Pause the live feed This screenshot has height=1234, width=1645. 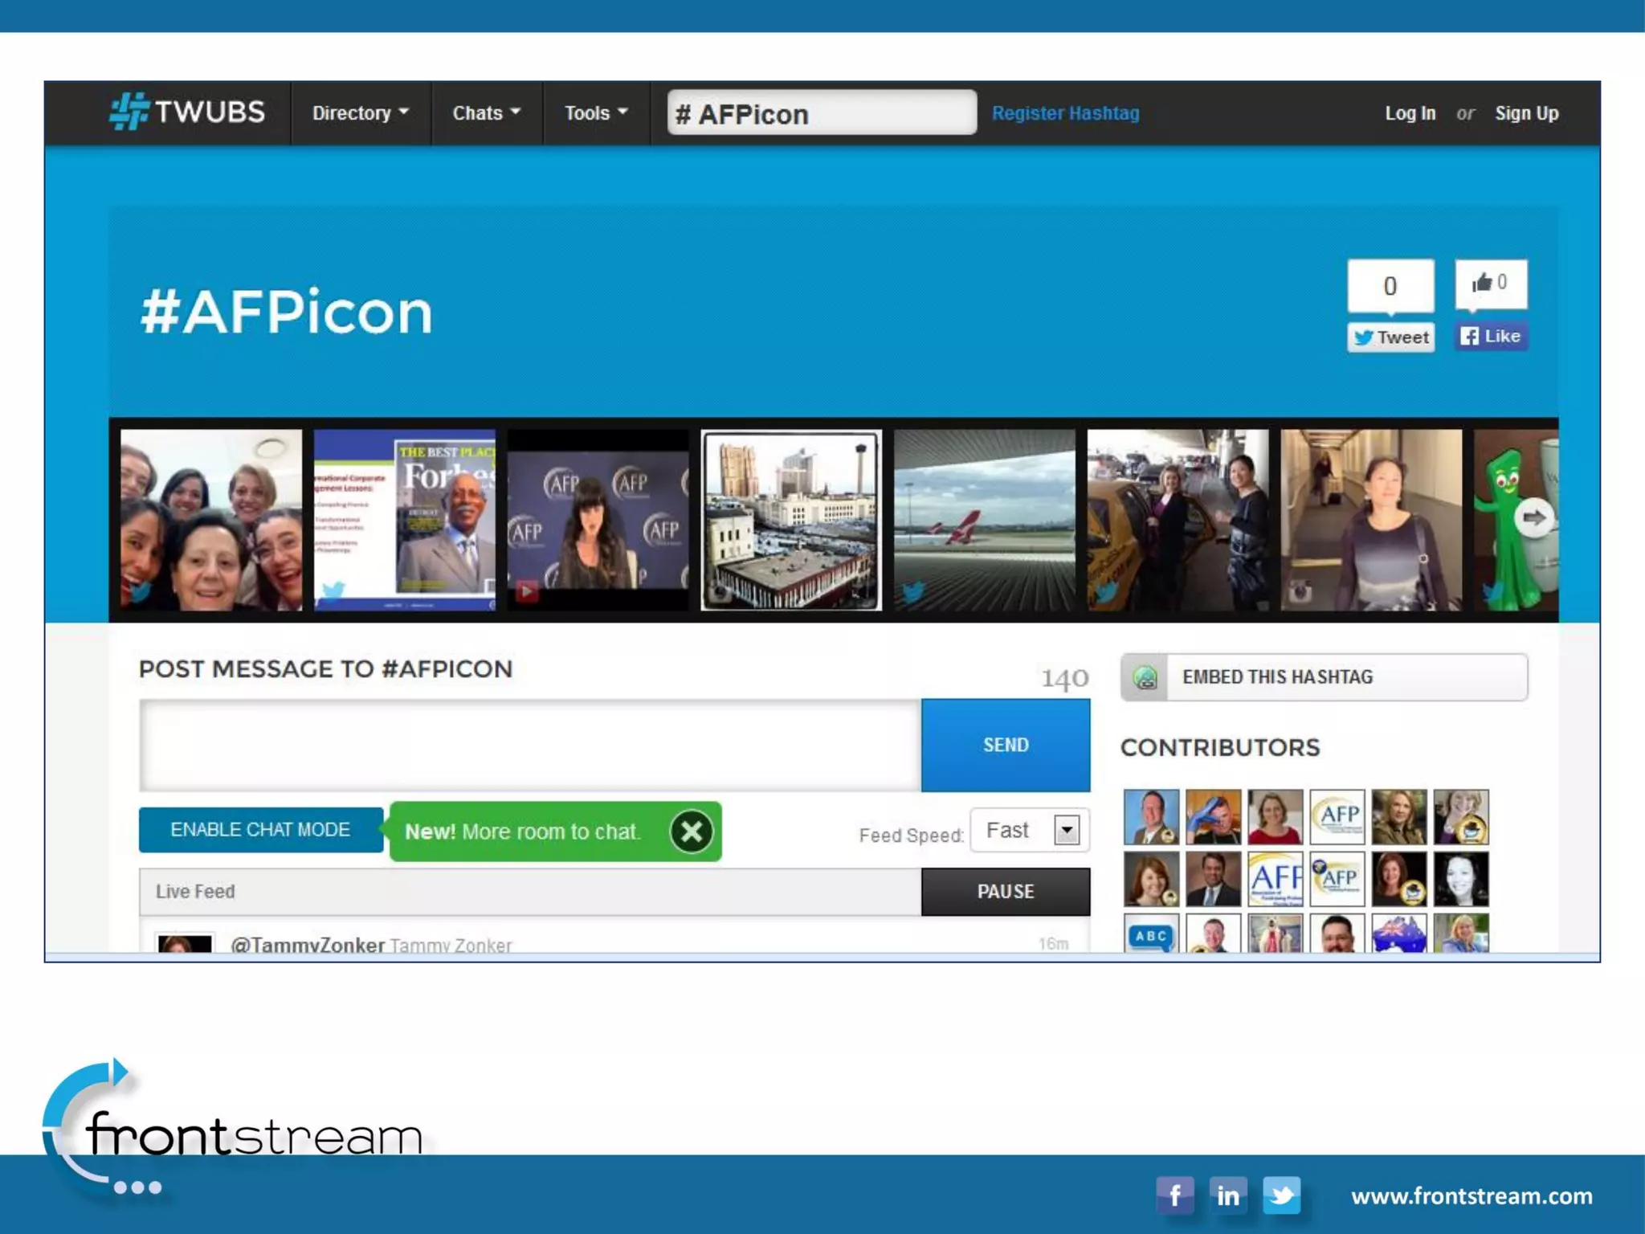[x=1006, y=892]
